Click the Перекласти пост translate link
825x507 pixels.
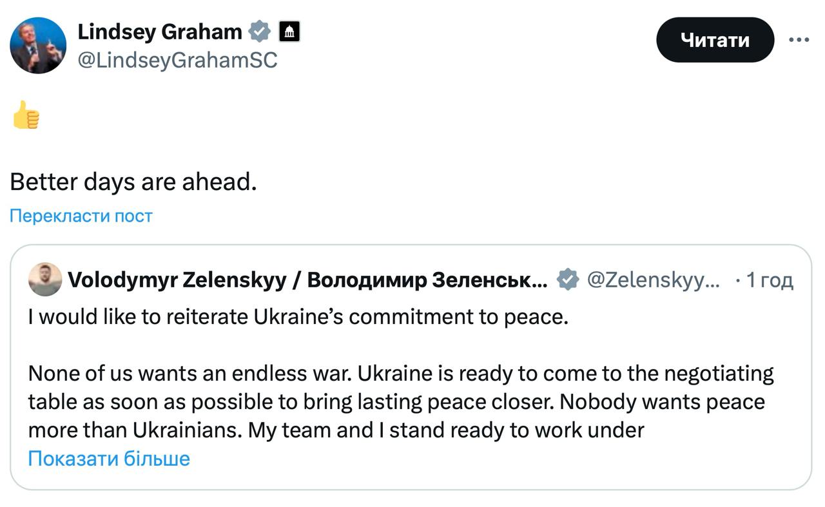coord(81,216)
